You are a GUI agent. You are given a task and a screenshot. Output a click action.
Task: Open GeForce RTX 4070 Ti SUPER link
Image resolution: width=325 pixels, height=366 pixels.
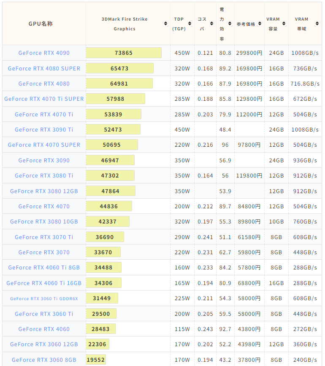coord(44,99)
